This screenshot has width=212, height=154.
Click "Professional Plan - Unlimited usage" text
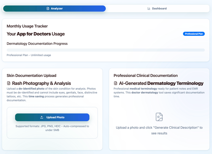point(29,55)
